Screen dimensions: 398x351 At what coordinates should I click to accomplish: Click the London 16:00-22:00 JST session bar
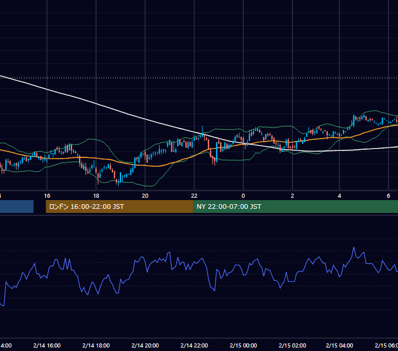[119, 207]
